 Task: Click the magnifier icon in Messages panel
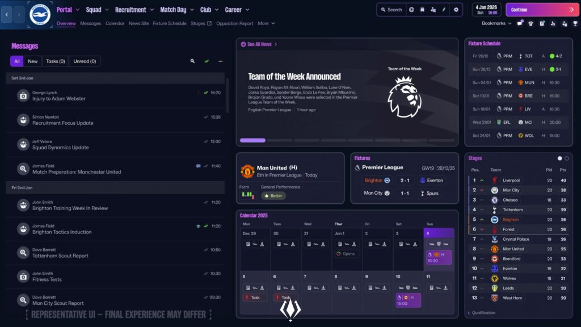click(x=192, y=61)
